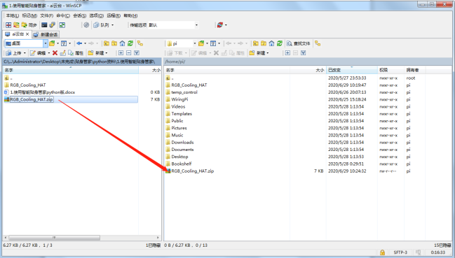Open the 传输选项 默认 transfer settings dropdown
455x258 pixels.
click(x=196, y=25)
